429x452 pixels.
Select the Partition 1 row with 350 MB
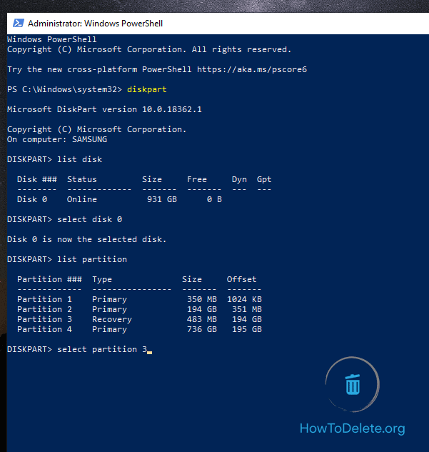(139, 299)
